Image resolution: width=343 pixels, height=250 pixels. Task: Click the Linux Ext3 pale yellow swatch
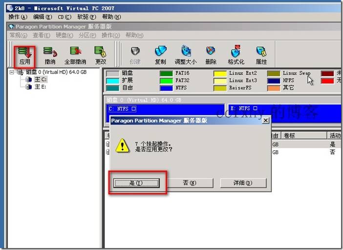[220, 81]
